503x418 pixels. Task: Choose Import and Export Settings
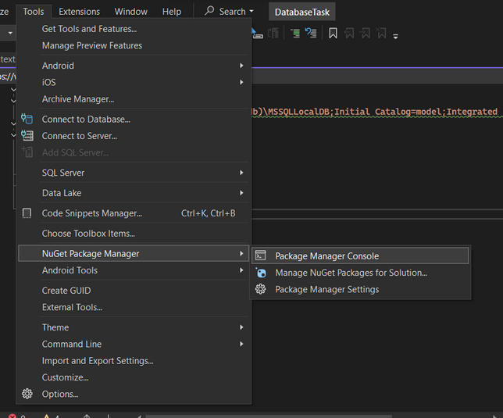click(x=98, y=361)
